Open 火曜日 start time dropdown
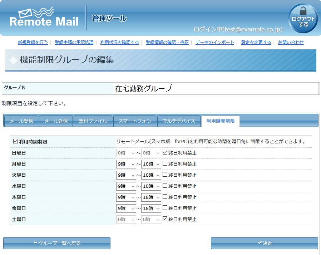This screenshot has width=321, height=255. click(x=126, y=175)
